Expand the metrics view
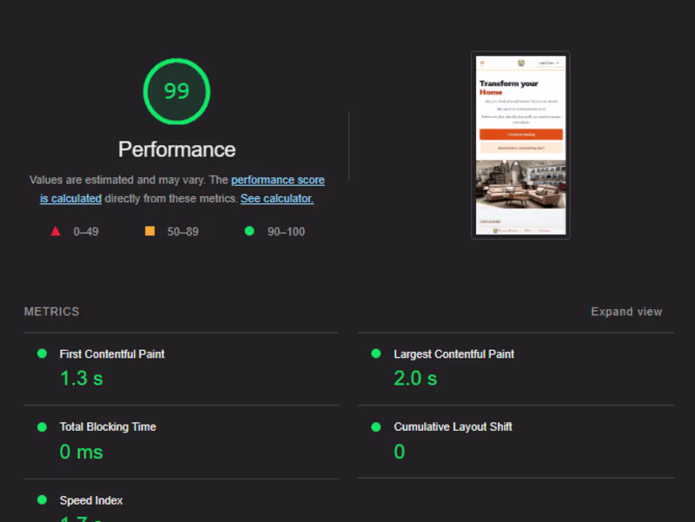 (x=626, y=312)
